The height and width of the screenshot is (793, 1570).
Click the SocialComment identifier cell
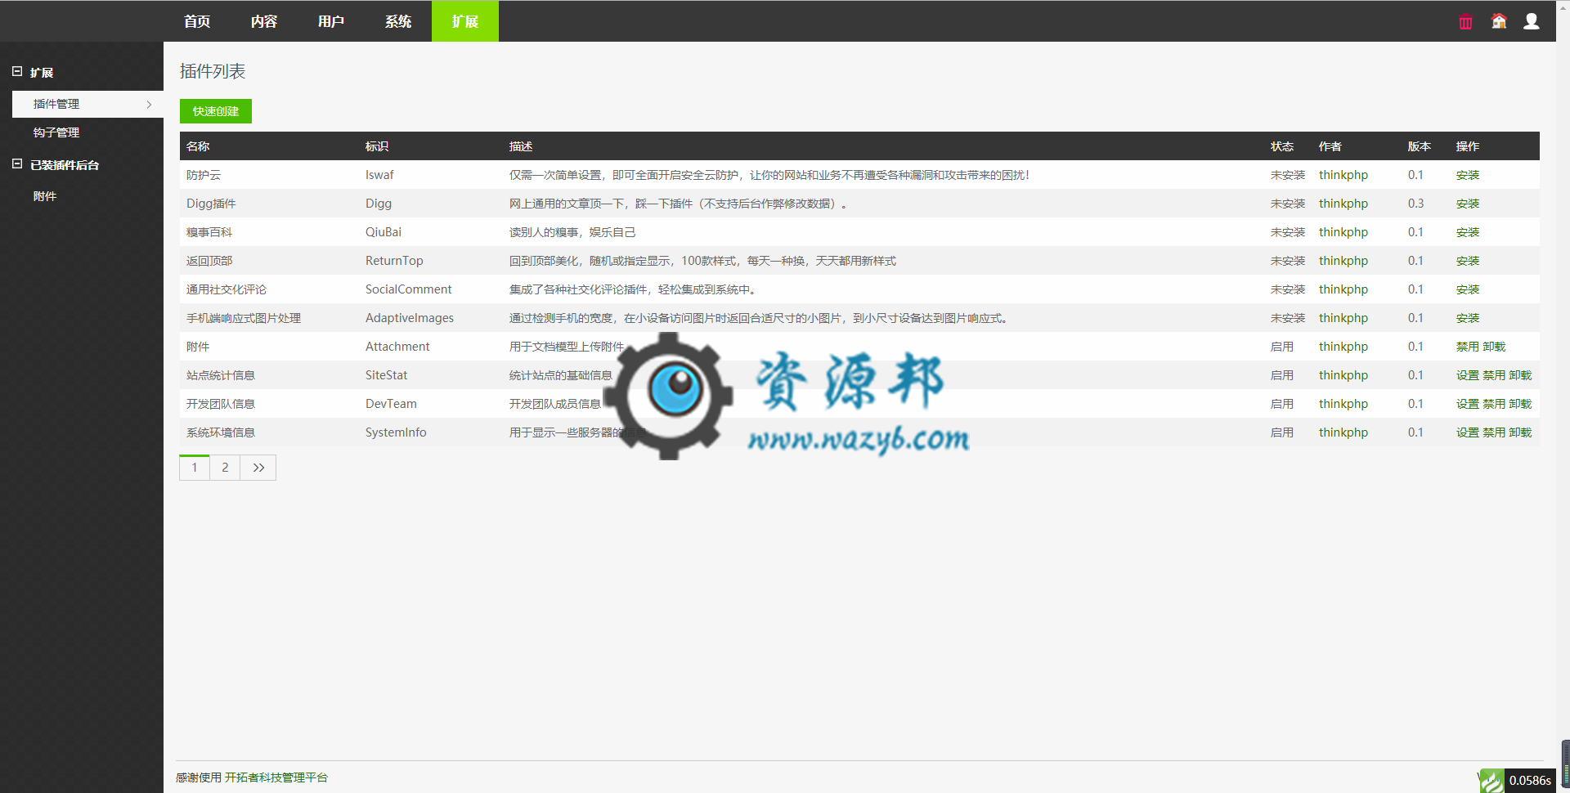point(408,289)
